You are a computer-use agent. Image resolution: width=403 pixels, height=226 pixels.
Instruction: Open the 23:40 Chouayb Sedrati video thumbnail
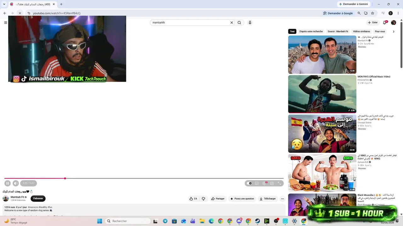tap(322, 134)
